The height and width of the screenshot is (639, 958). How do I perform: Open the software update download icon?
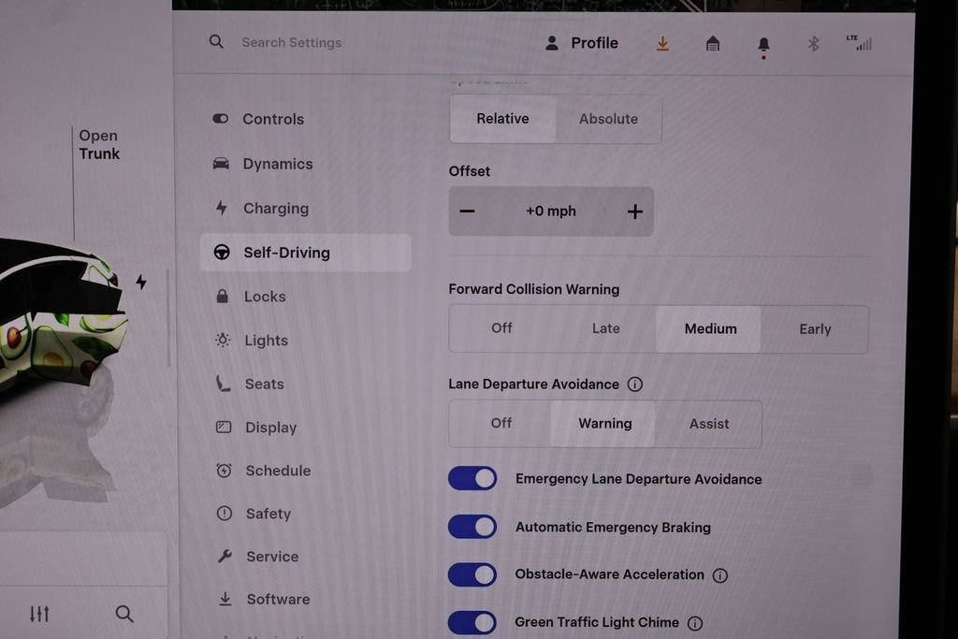tap(662, 43)
